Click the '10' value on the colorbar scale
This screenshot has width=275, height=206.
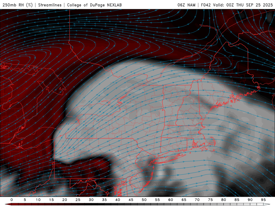[38, 200]
